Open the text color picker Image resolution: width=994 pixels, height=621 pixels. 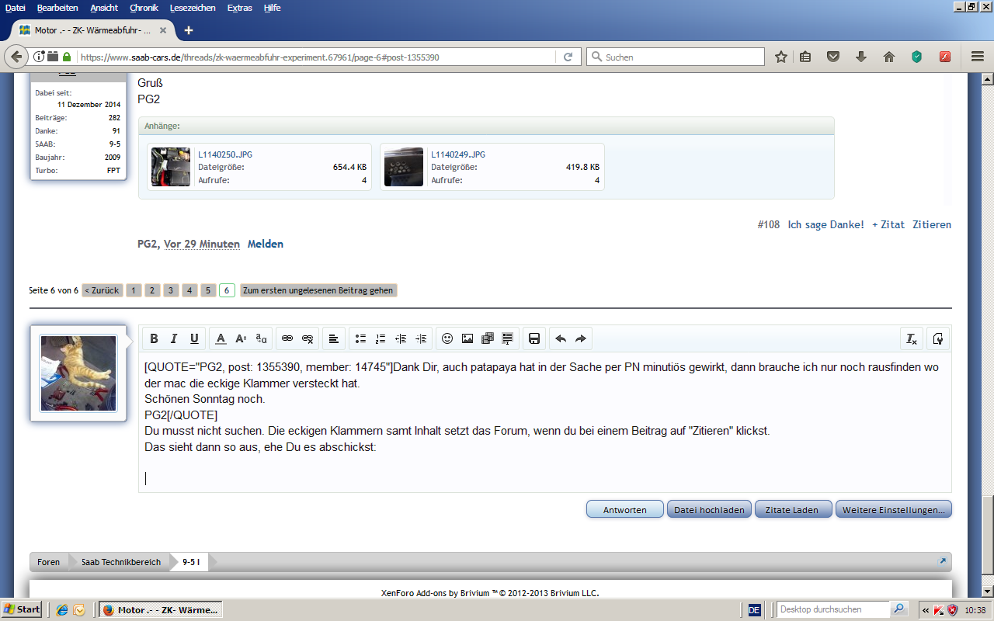(x=221, y=338)
